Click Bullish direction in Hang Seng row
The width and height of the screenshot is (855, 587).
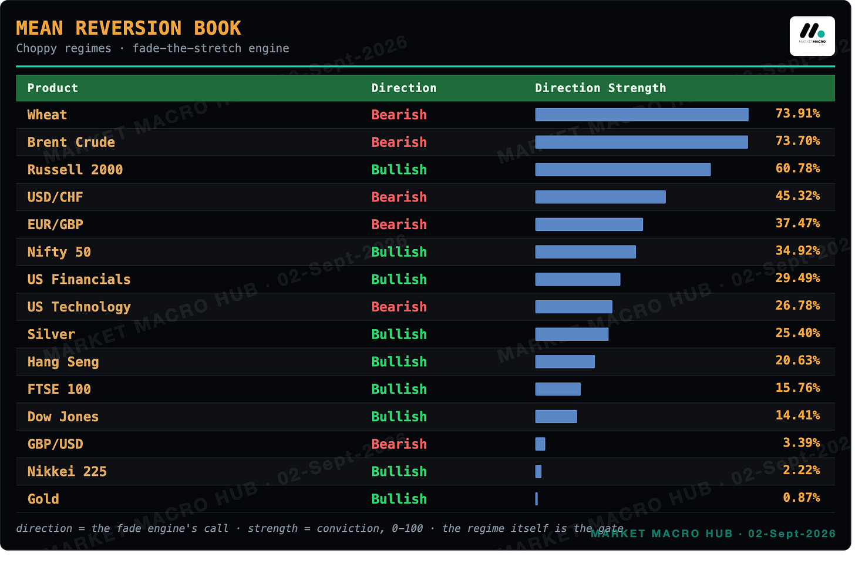399,362
